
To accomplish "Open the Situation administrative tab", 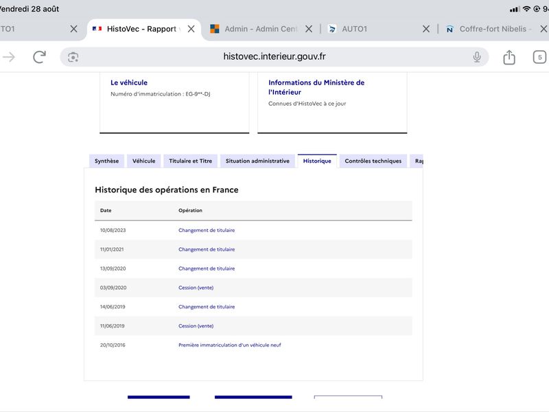I will tap(257, 161).
